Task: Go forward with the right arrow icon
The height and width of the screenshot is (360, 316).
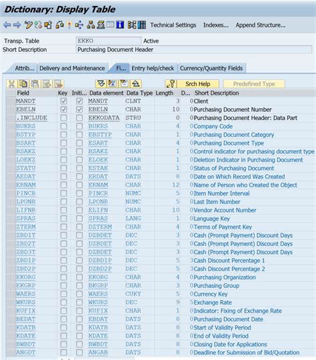Action: [17, 25]
